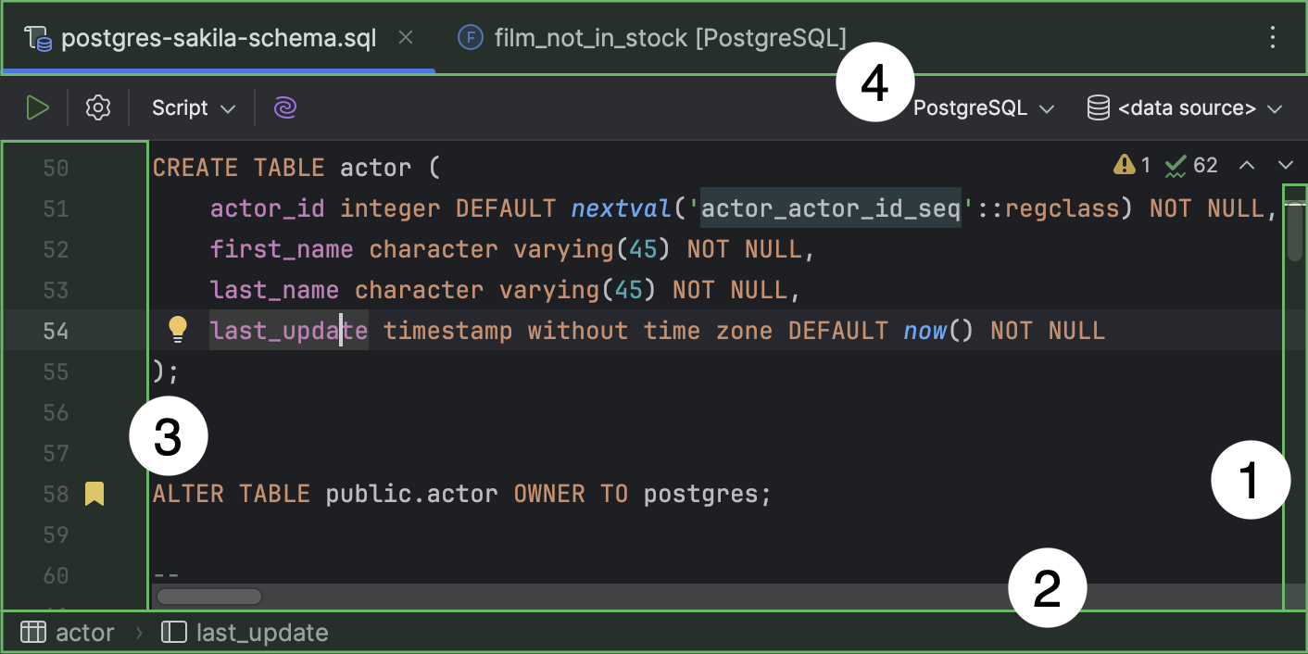Select the last_update breadcrumb link
The height and width of the screenshot is (654, 1308).
(x=262, y=632)
